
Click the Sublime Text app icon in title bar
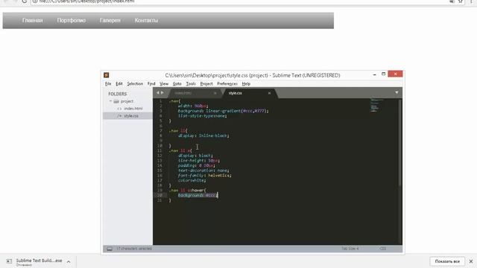[106, 75]
